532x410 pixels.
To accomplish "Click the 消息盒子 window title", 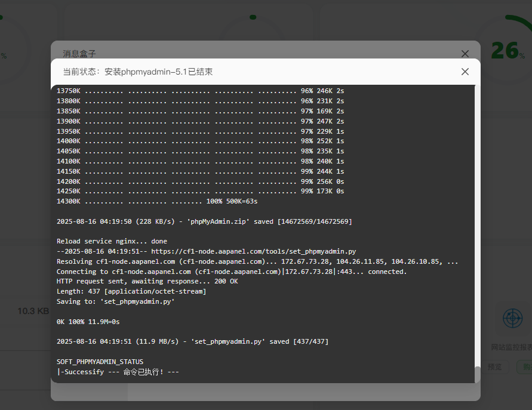I will click(79, 54).
